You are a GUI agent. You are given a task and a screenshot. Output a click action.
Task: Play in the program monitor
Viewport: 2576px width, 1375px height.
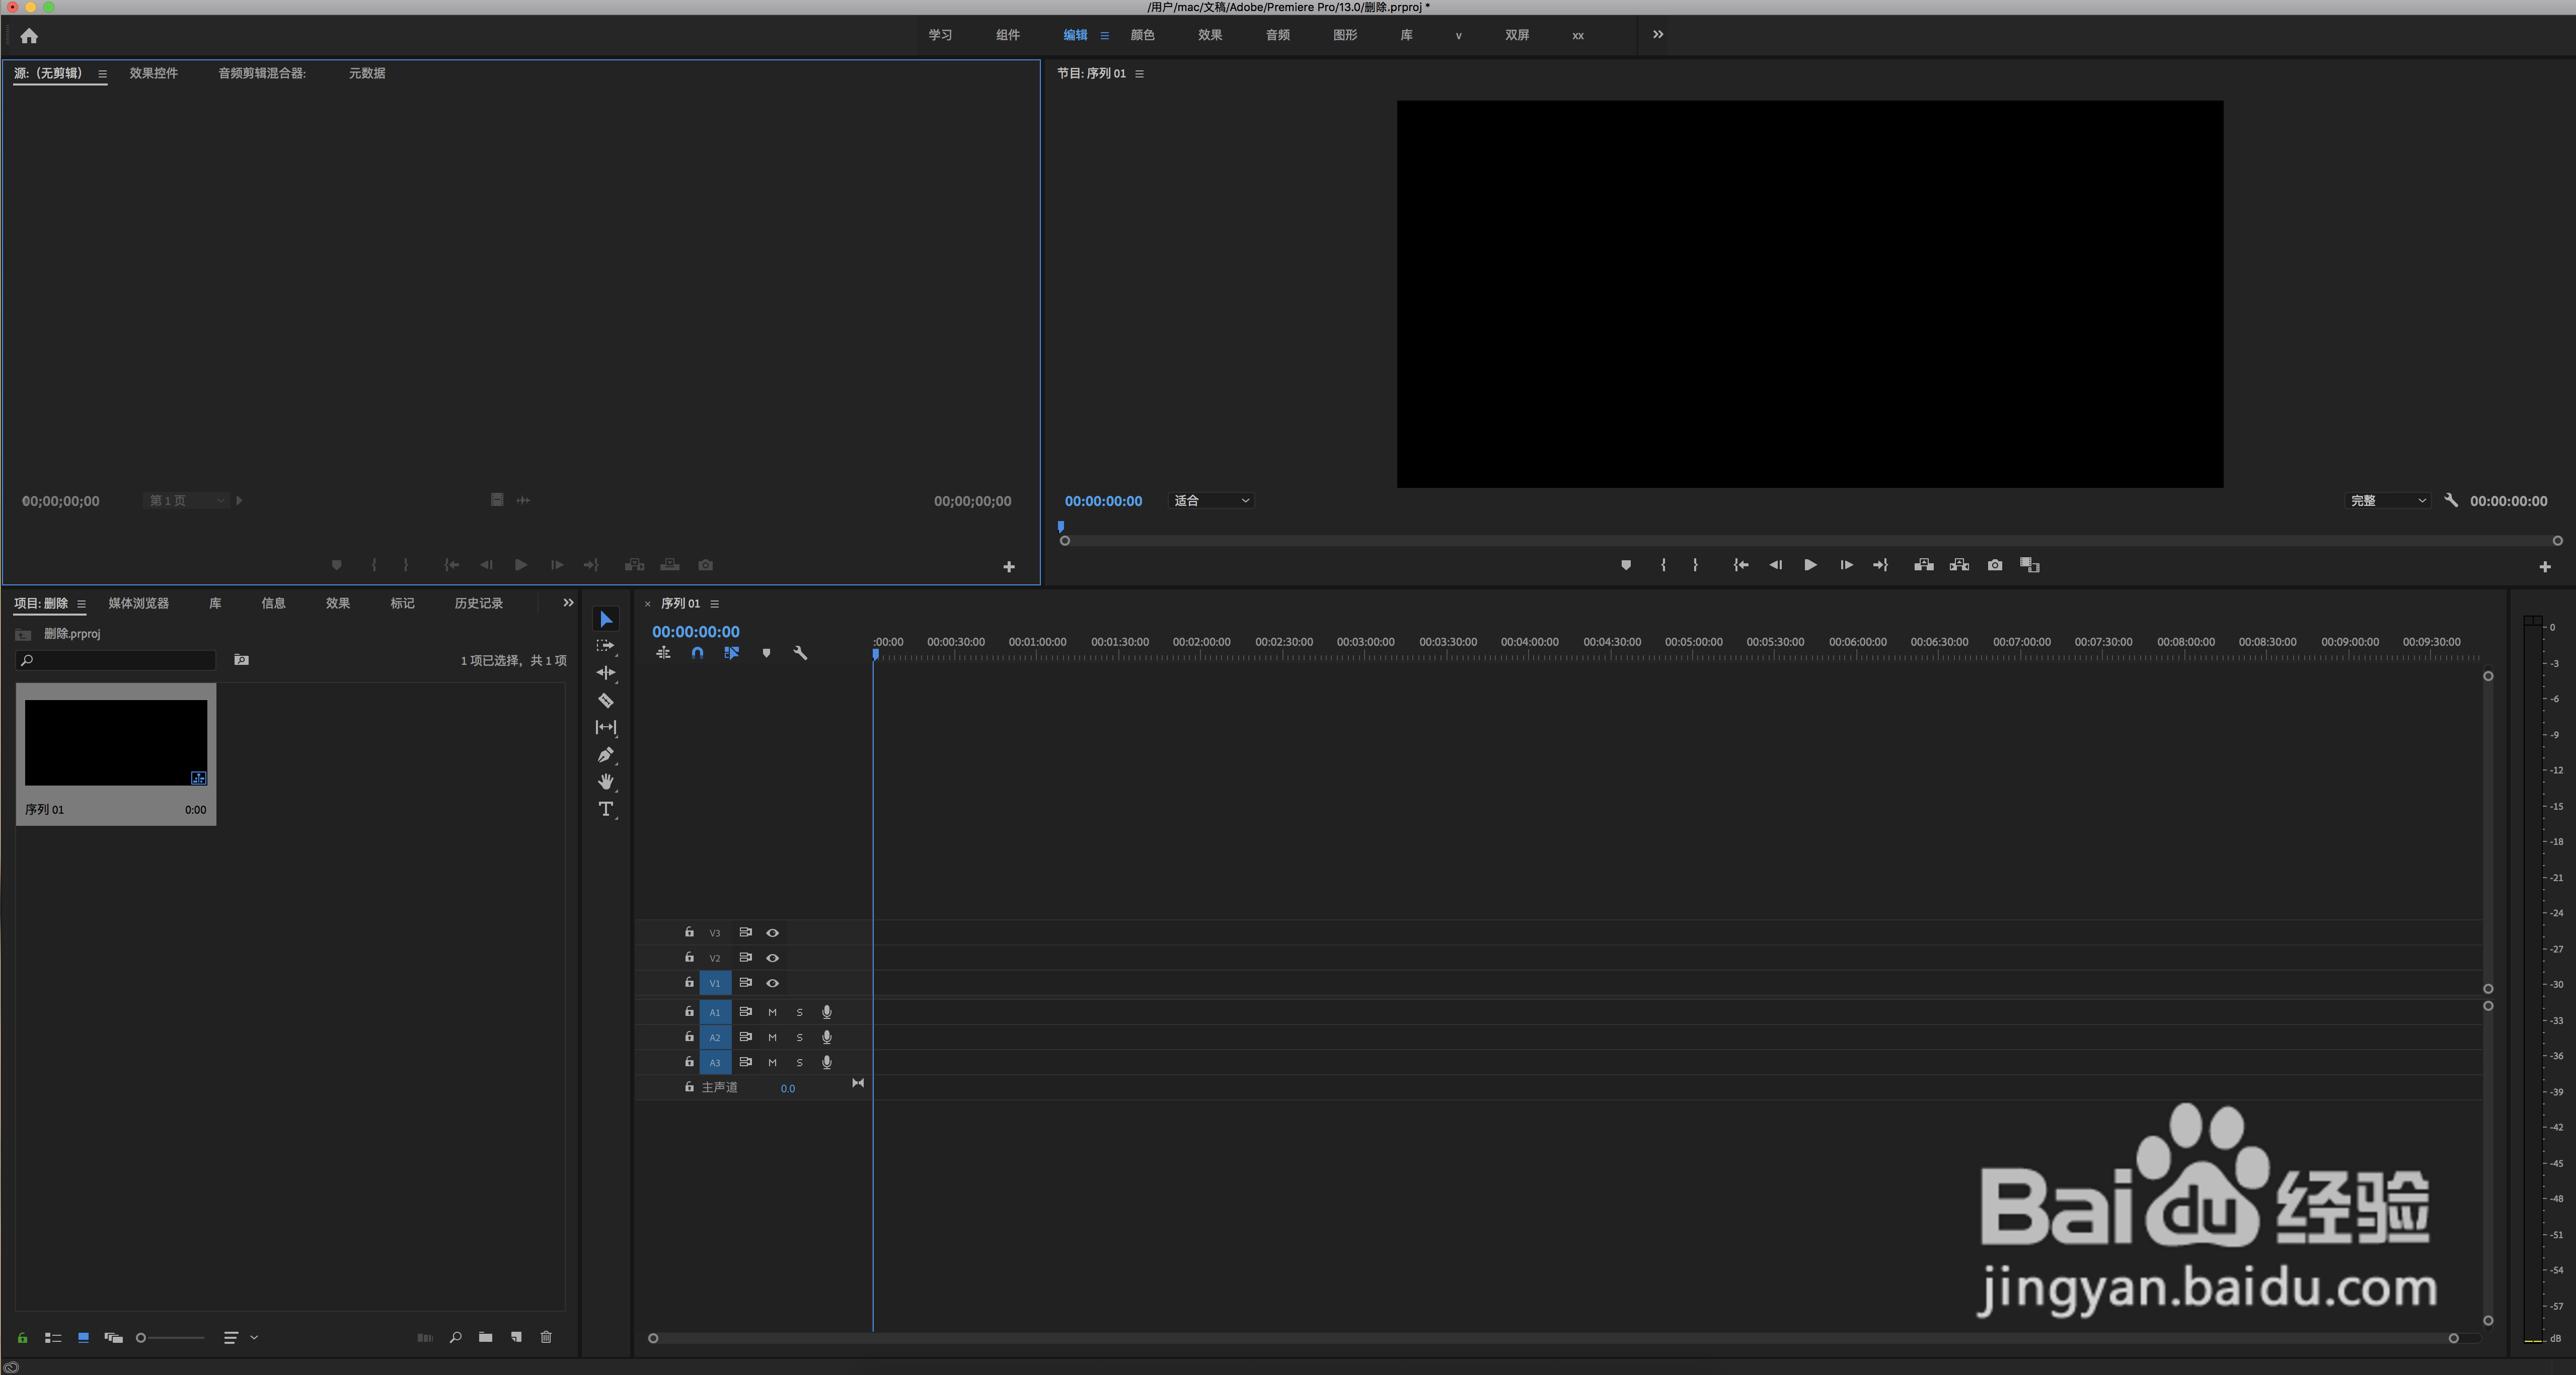[x=1810, y=566]
